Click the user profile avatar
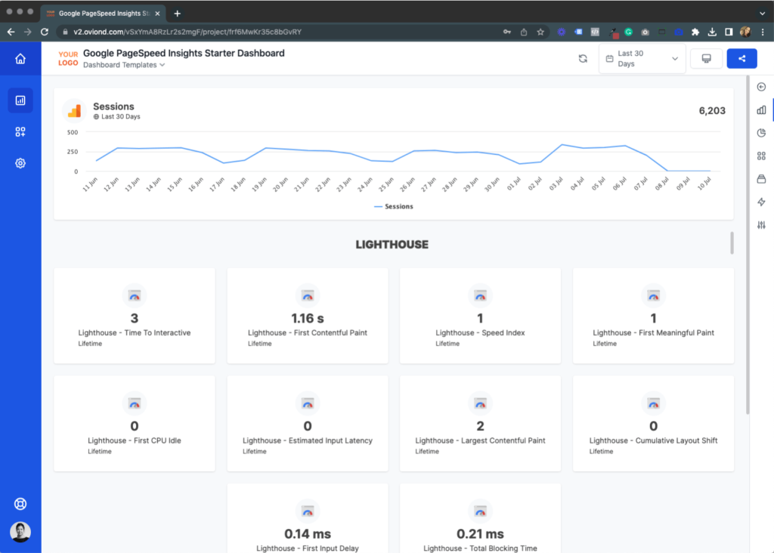 click(20, 532)
